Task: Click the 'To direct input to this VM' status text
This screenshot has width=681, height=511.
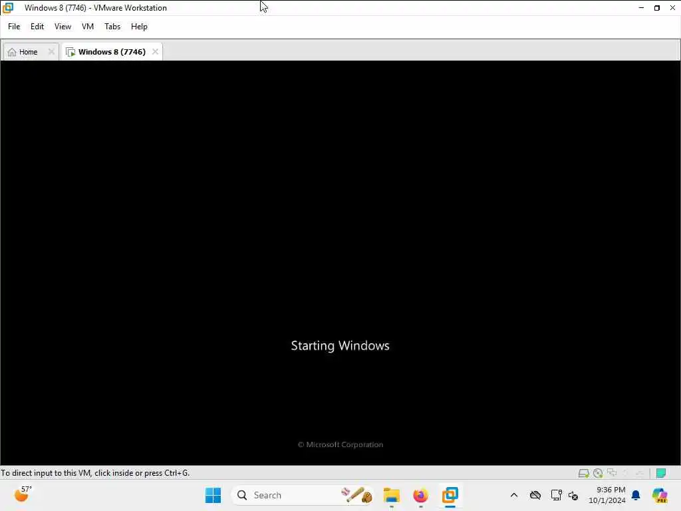Action: [95, 473]
